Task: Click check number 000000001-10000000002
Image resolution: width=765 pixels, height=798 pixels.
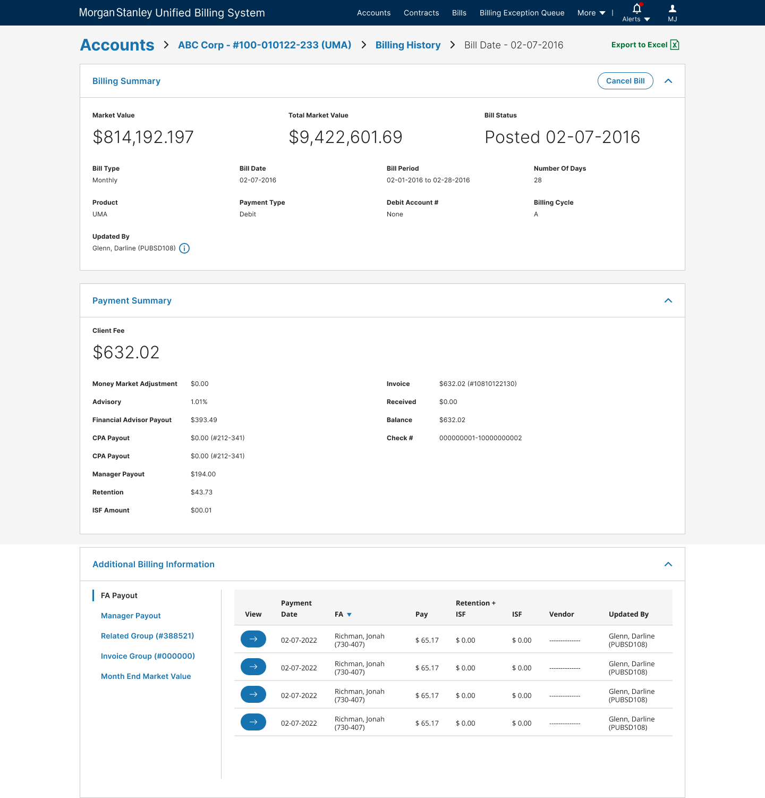Action: 480,438
